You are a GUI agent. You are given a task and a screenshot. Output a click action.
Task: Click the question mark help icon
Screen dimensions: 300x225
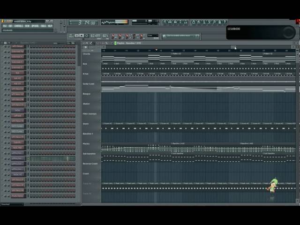pos(225,22)
